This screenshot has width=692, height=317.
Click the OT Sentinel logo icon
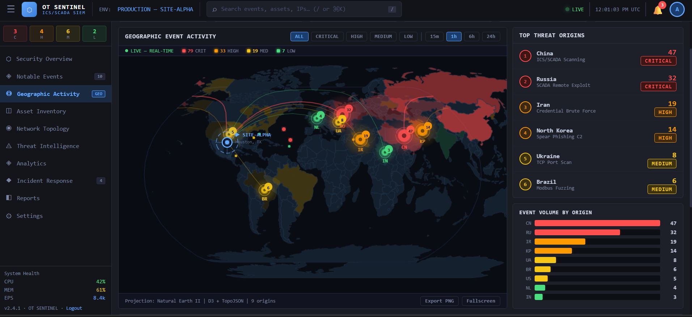29,9
